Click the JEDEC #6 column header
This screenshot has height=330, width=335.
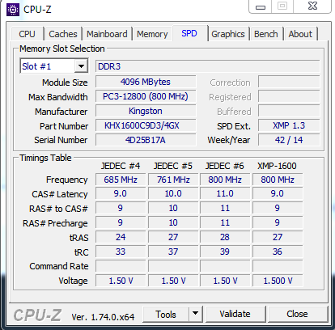[225, 166]
